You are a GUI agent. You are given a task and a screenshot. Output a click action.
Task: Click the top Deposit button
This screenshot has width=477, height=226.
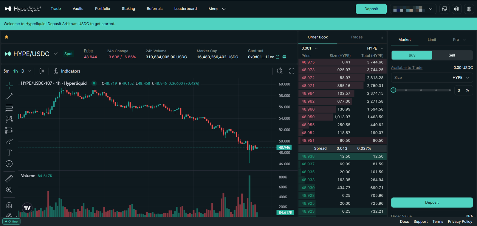[x=371, y=9]
